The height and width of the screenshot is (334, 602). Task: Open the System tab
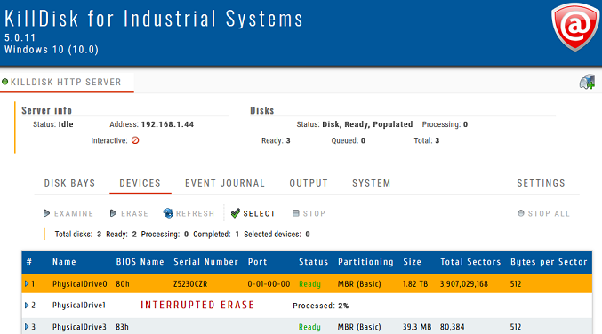pyautogui.click(x=372, y=183)
